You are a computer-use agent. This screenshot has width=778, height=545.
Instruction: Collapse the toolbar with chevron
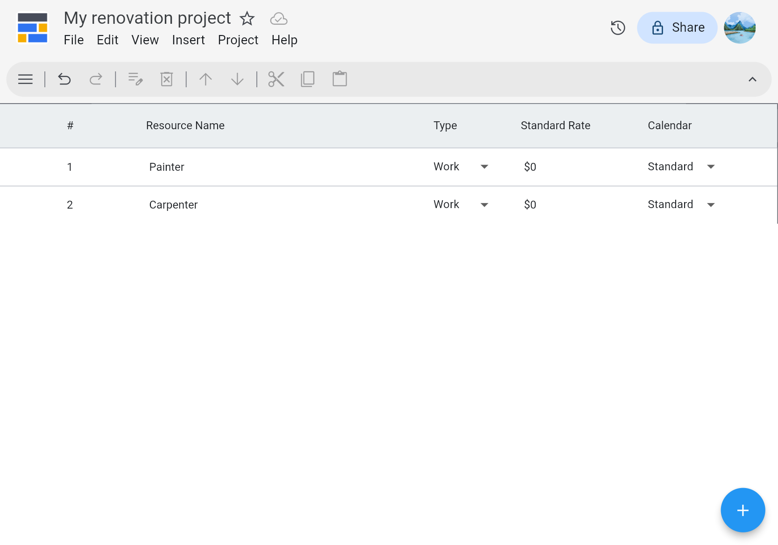pos(752,79)
